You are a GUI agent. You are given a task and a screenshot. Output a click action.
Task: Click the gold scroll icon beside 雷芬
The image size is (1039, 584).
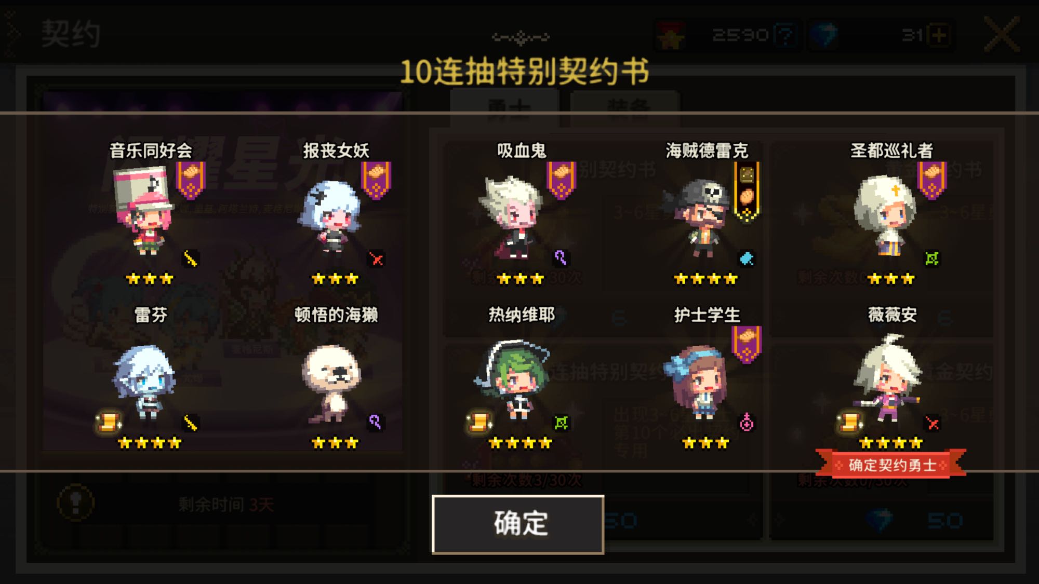109,423
